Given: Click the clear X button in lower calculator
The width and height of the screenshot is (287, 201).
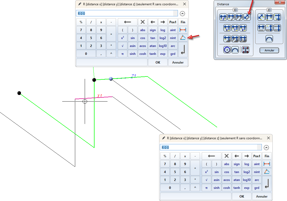Looking at the screenshot, I should (226, 156).
